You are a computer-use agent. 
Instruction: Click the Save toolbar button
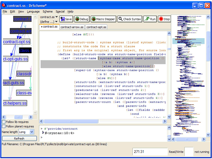[66, 19]
